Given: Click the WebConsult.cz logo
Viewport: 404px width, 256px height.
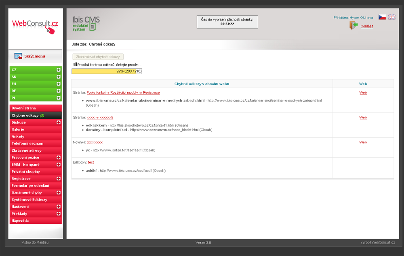Looking at the screenshot, I should click(x=35, y=27).
